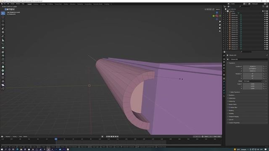This screenshot has height=151, width=269.
Task: Select the Scale tool
Action: tap(3, 29)
